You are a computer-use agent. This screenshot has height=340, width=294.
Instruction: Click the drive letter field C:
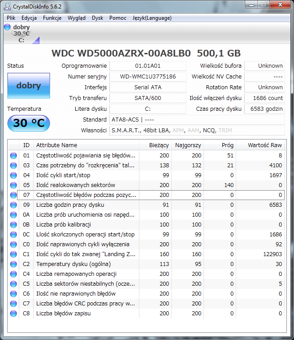click(148, 109)
